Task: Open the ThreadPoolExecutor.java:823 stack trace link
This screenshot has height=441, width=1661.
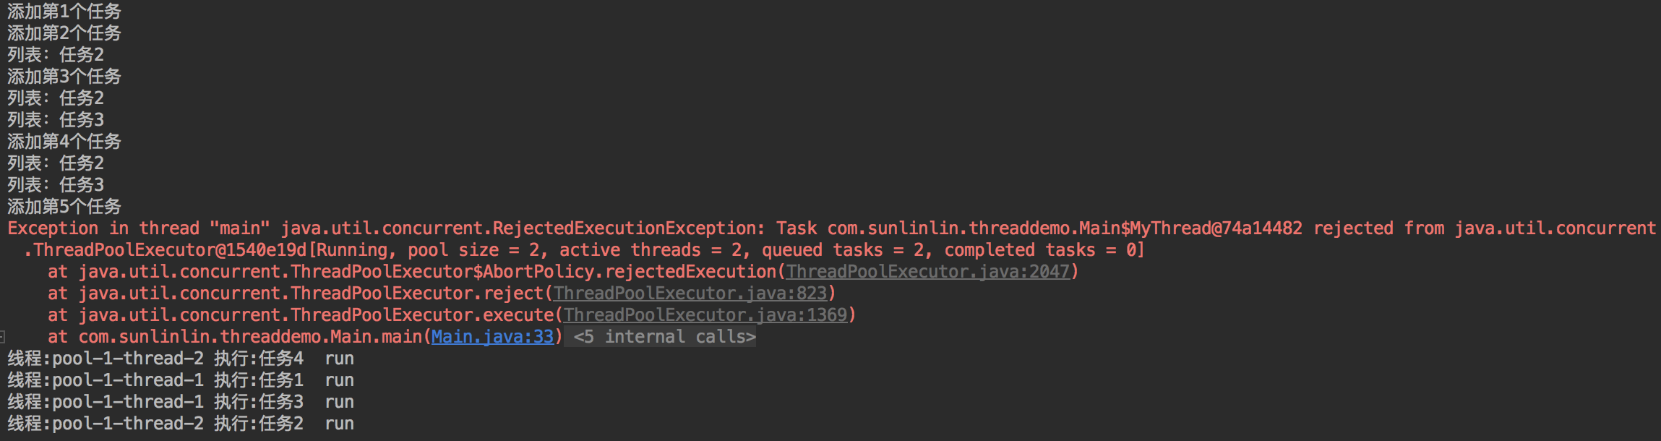Action: coord(690,294)
